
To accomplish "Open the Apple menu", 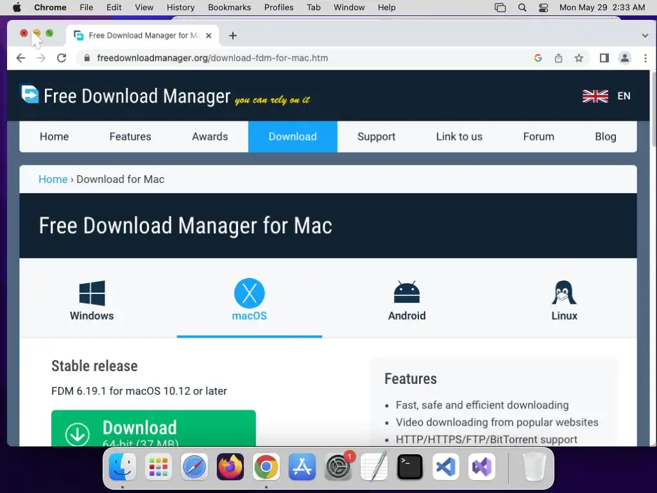I will coord(17,8).
